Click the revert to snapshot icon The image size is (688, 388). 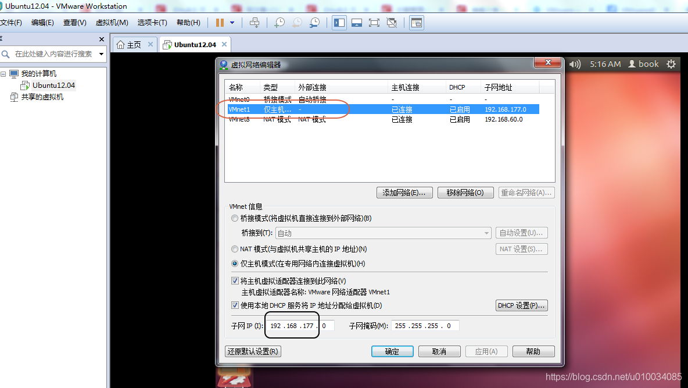(x=297, y=23)
